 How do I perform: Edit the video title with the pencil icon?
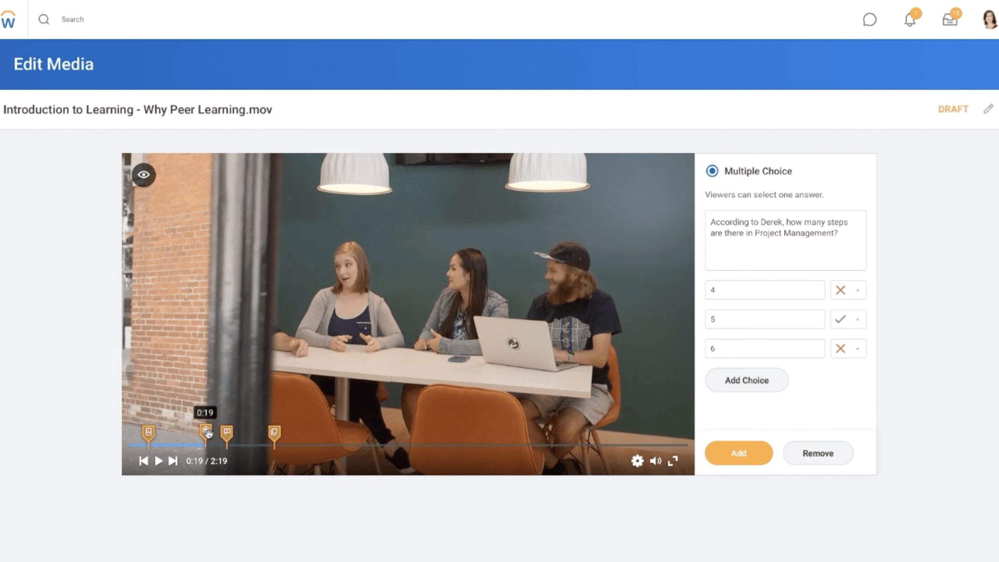pos(989,109)
